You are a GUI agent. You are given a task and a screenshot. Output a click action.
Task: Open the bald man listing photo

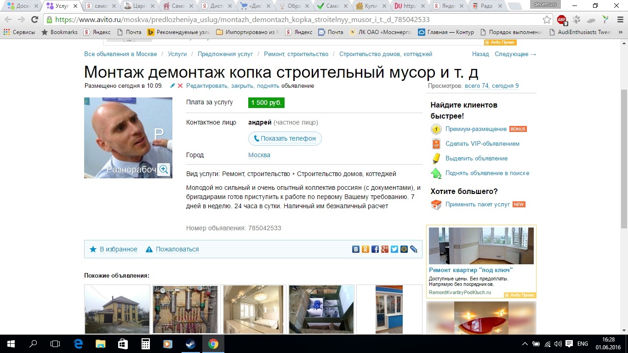pyautogui.click(x=128, y=138)
